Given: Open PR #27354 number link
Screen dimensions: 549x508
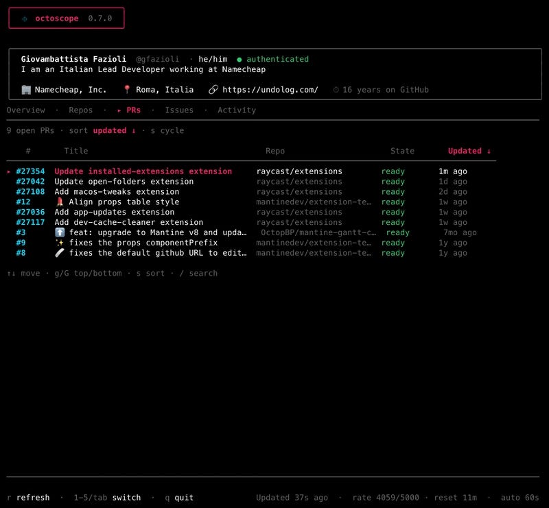Looking at the screenshot, I should 30,171.
